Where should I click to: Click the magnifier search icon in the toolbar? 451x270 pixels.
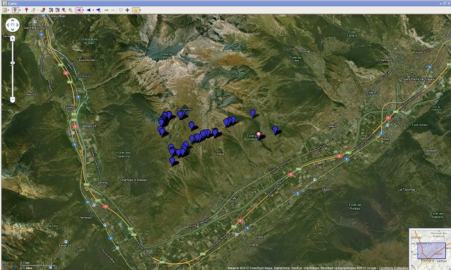(x=70, y=10)
